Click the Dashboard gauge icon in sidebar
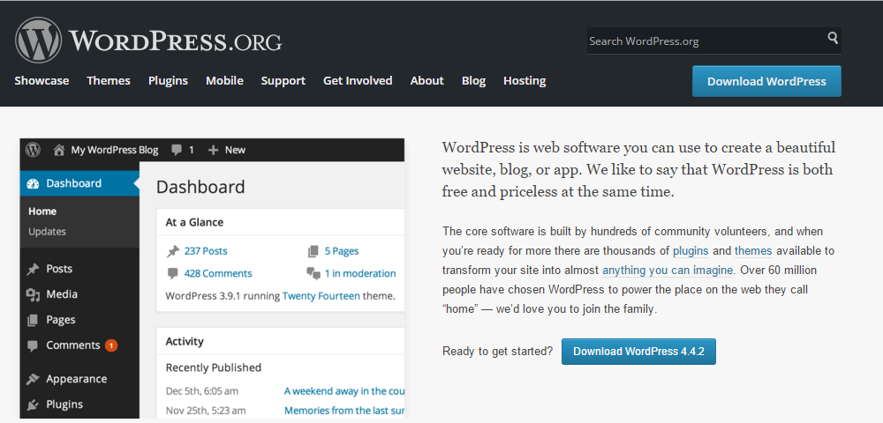Image resolution: width=883 pixels, height=423 pixels. [x=33, y=183]
